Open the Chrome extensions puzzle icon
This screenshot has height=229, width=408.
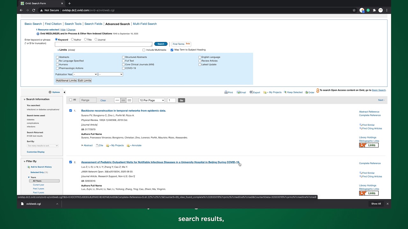click(374, 10)
